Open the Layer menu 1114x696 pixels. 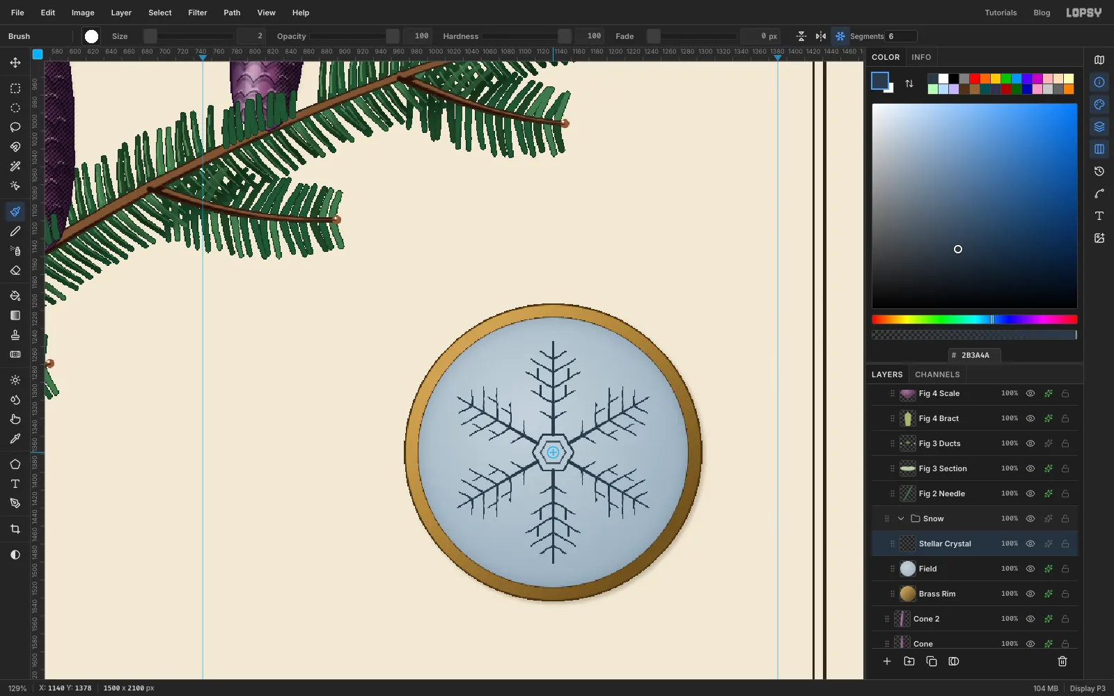coord(121,13)
